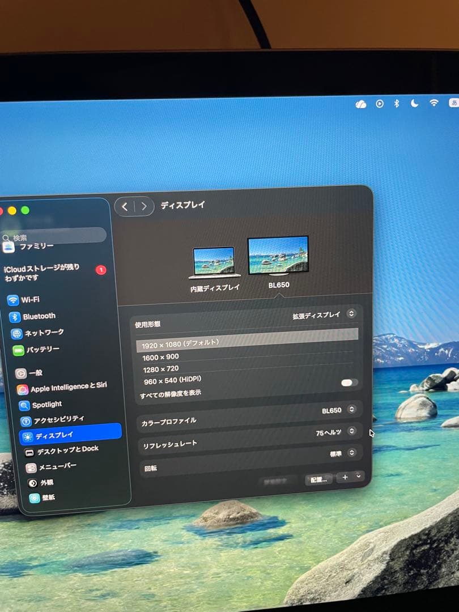
Task: Click the 配置... arrange button
Action: 318,479
